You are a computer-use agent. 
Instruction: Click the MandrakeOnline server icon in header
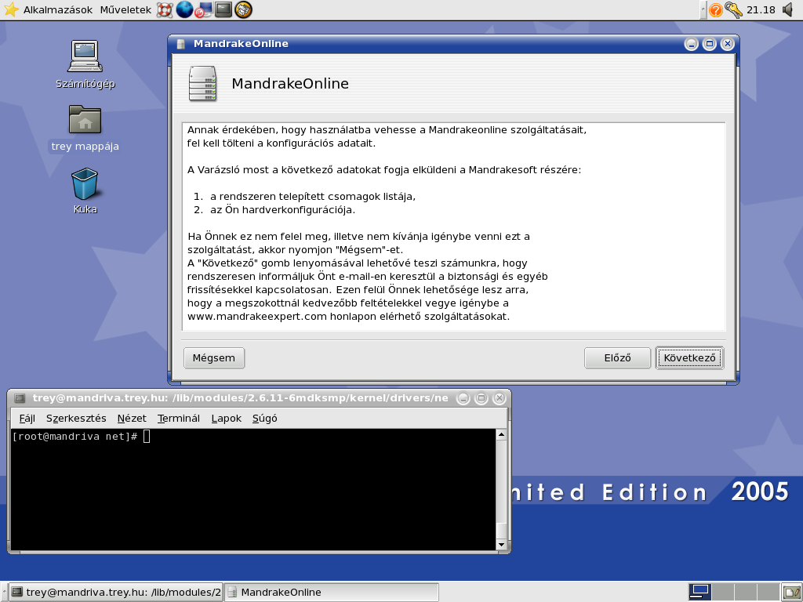point(203,83)
